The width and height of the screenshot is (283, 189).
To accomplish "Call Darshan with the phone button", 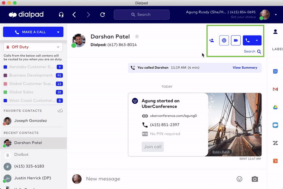I will click(x=247, y=40).
